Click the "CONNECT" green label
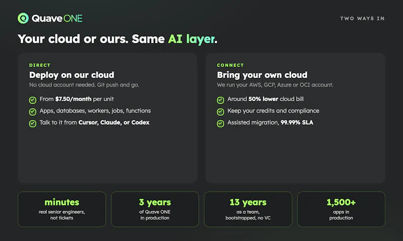The height and width of the screenshot is (241, 403). coord(230,65)
